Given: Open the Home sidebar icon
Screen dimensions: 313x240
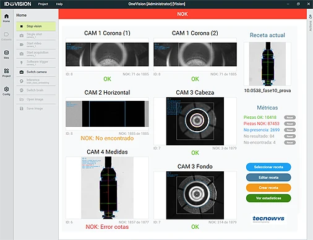Looking at the screenshot, I should tap(6, 18).
